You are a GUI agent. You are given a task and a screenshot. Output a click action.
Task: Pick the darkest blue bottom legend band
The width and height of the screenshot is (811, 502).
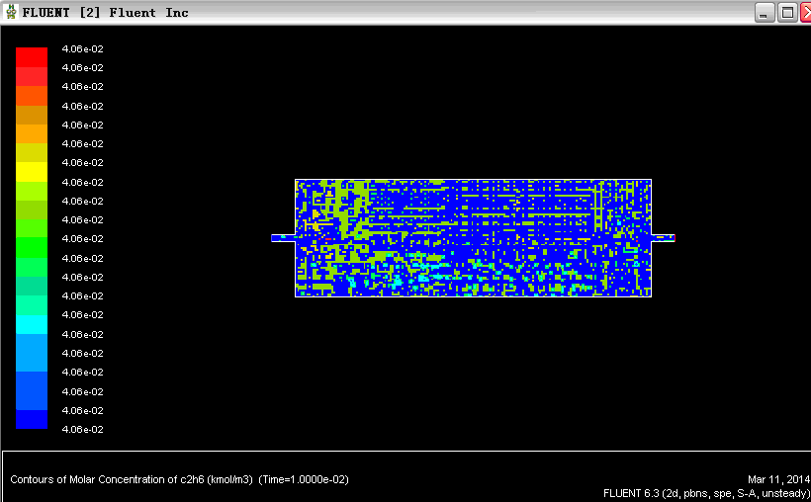[x=32, y=419]
